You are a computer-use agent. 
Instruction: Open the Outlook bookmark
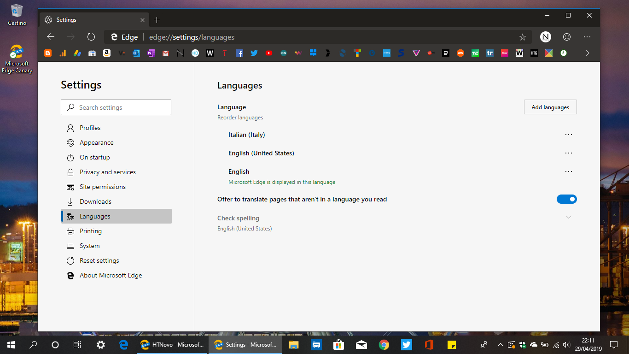tap(136, 53)
